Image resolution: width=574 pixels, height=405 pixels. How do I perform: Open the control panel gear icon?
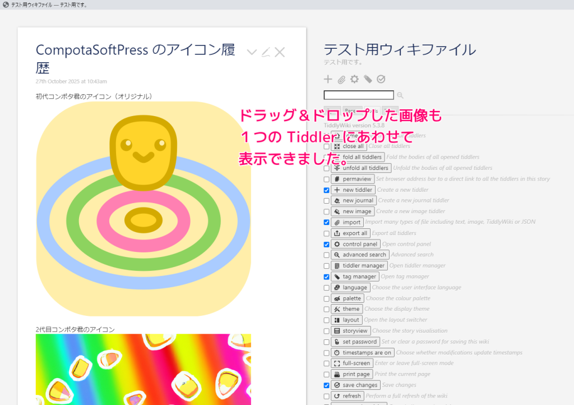click(x=354, y=79)
